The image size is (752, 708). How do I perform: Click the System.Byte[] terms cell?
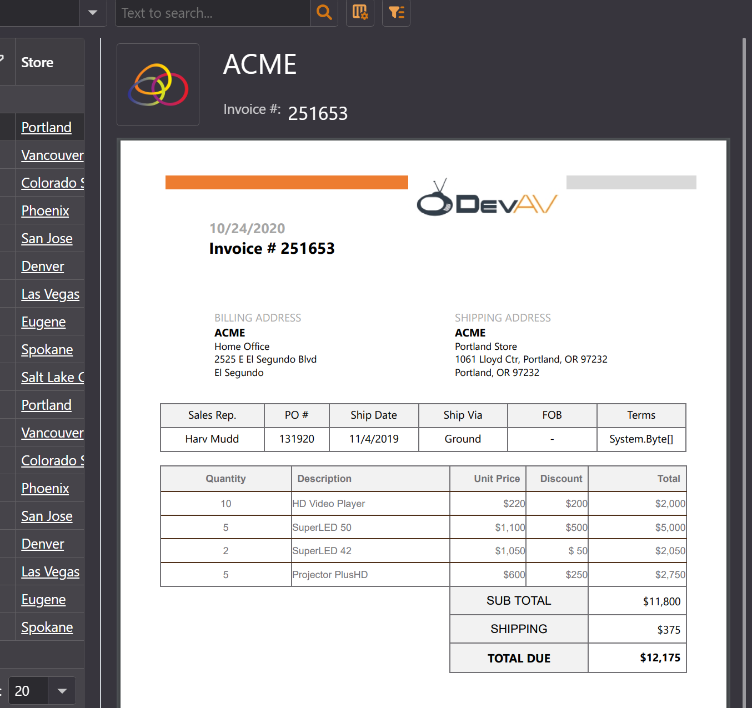click(x=641, y=439)
